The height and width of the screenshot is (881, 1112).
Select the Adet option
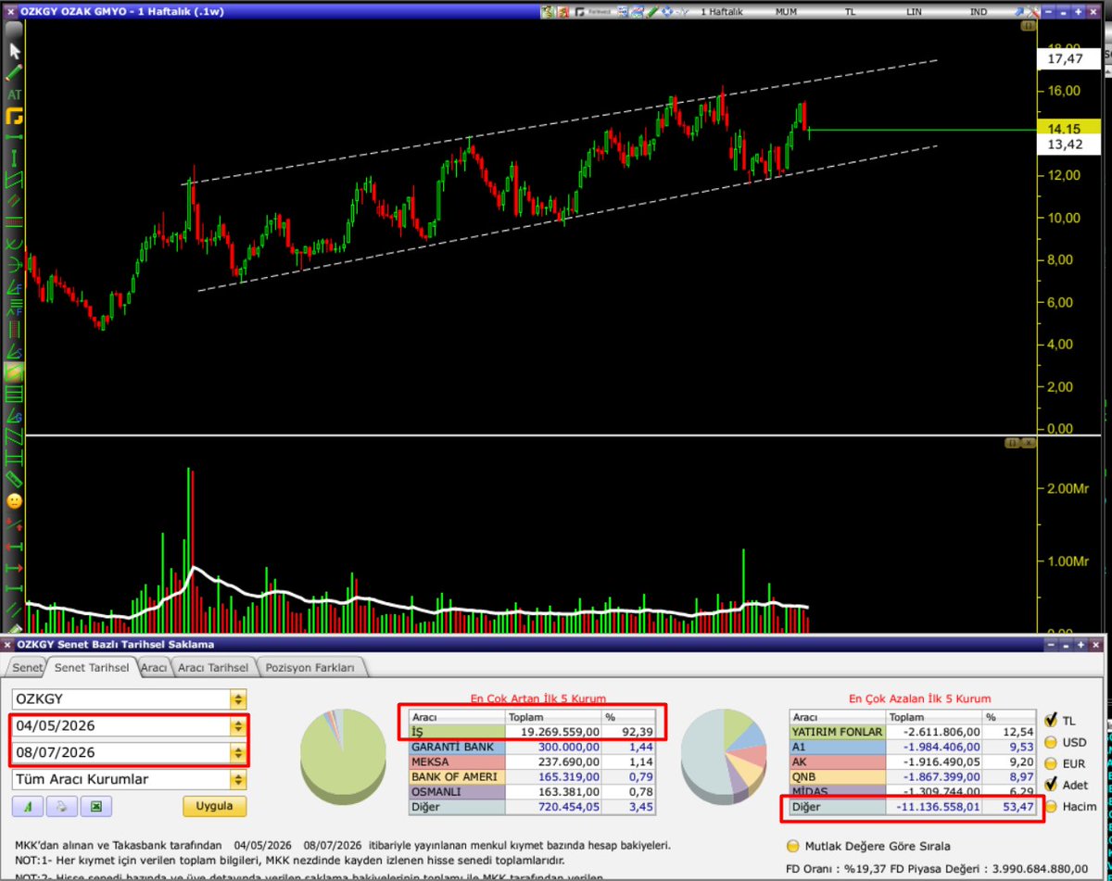(1051, 785)
